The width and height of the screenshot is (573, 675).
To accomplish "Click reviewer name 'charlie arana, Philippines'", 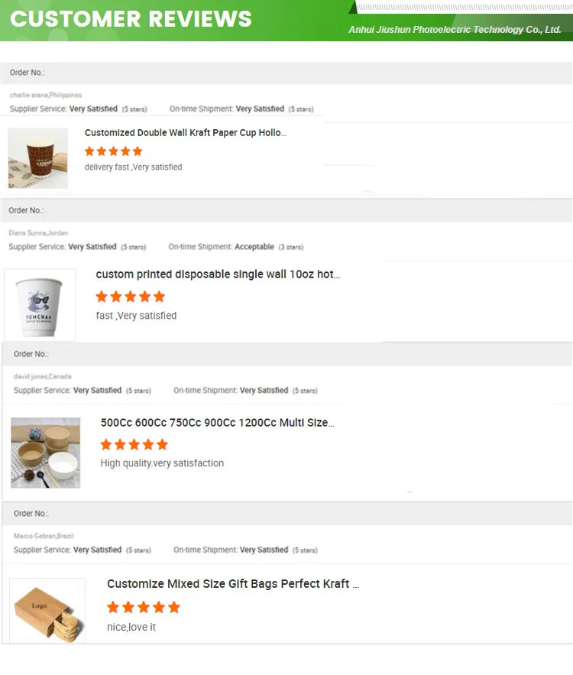I will [46, 96].
